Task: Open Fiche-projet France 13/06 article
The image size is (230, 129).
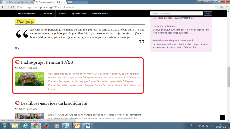Action: pos(47,62)
